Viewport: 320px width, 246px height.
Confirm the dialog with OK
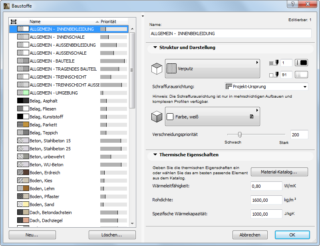[x=292, y=235]
